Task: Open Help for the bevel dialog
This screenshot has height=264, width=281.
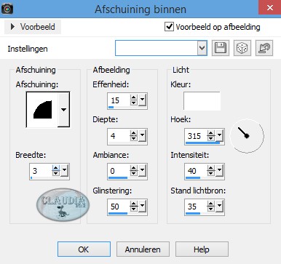Action: (202, 249)
